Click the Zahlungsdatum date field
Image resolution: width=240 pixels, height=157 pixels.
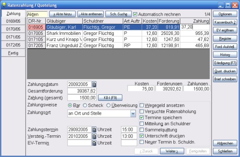click(x=80, y=84)
